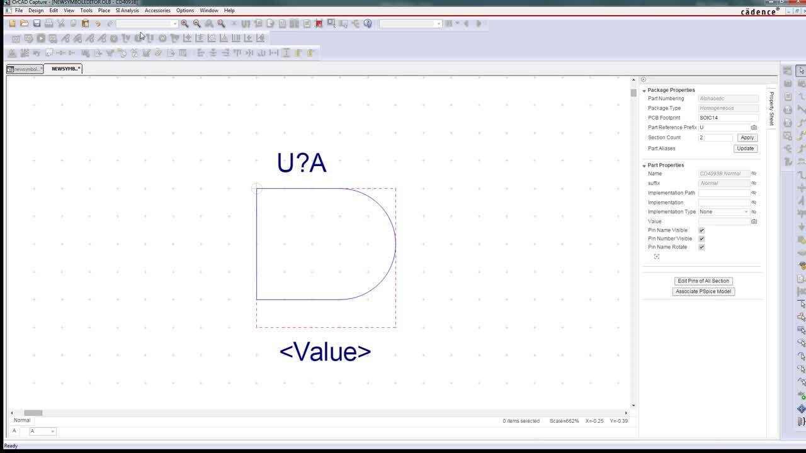Disable Pin Name Rotate
Viewport: 806px width, 453px height.
pos(701,247)
